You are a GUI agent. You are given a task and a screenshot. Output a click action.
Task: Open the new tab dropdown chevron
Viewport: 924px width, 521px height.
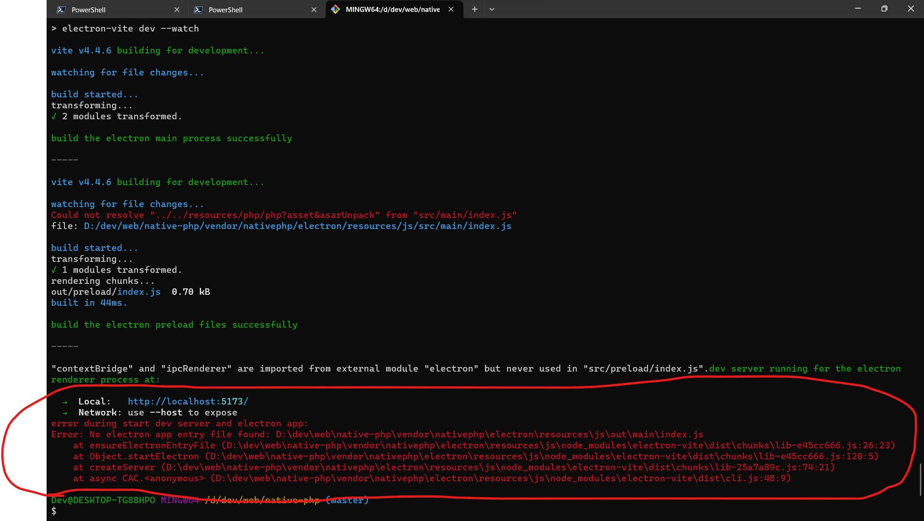[491, 9]
